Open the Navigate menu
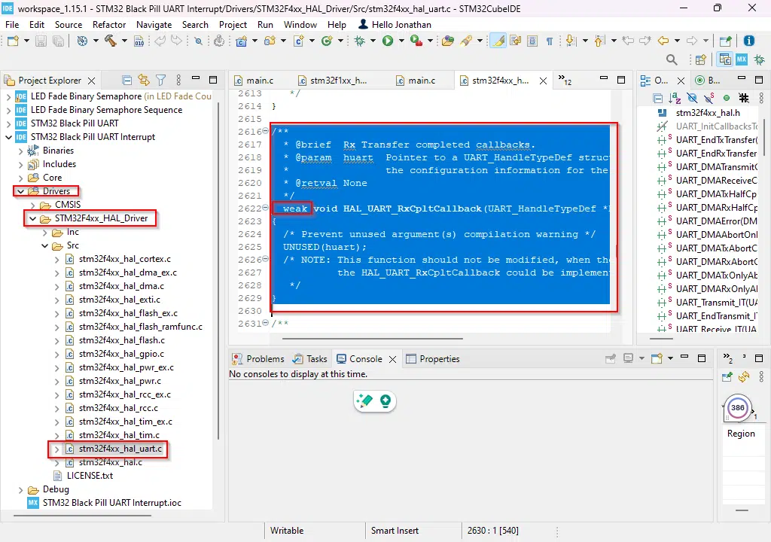Screen dimensions: 771x542 pyautogui.click(x=154, y=25)
